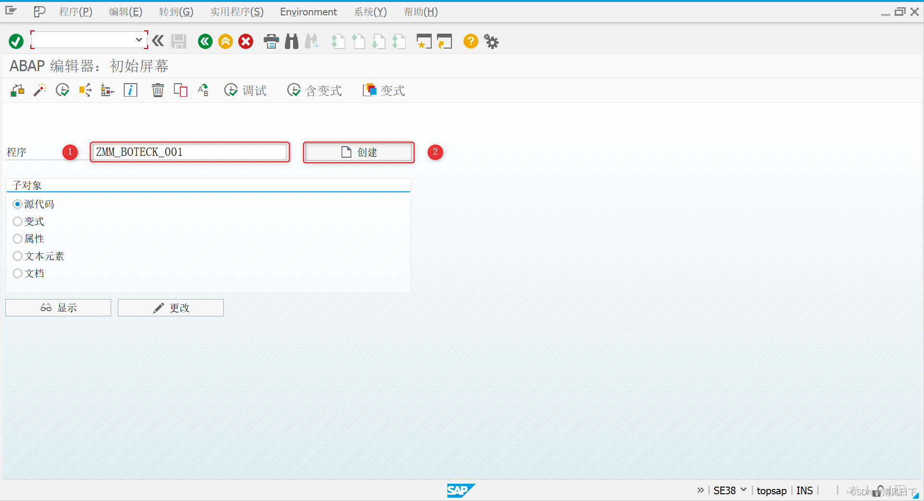
Task: Click the rename A-to-B icon
Action: coord(203,90)
